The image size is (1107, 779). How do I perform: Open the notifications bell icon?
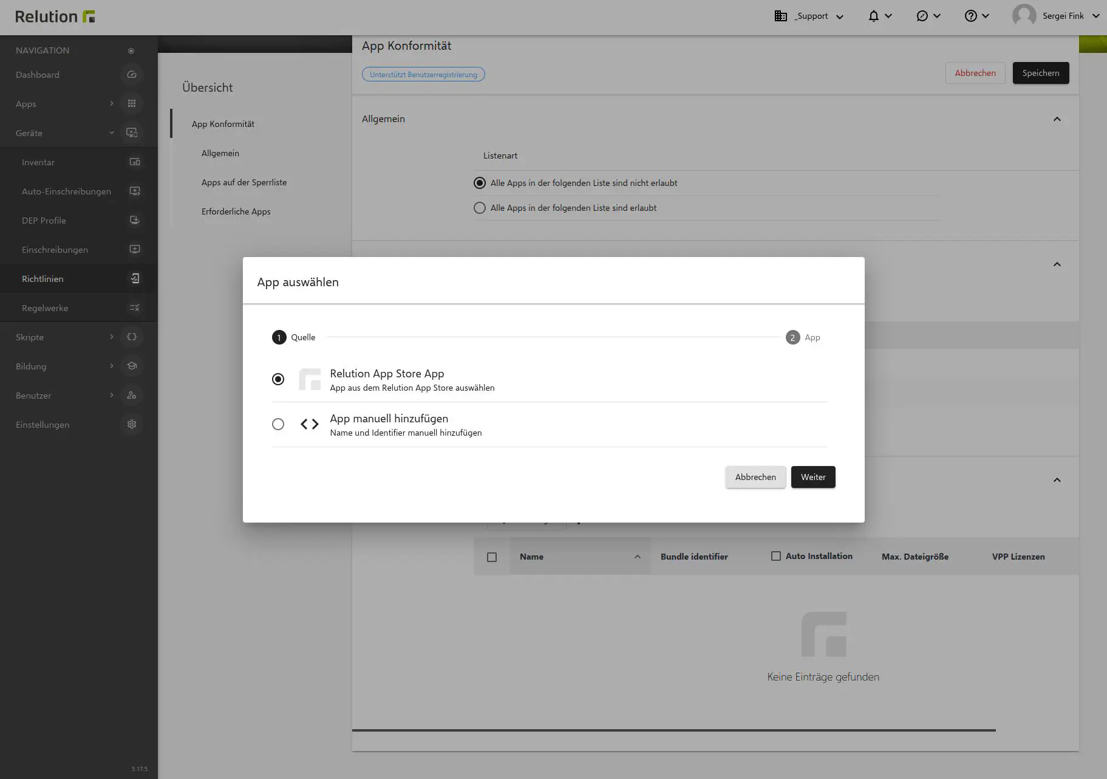coord(875,15)
